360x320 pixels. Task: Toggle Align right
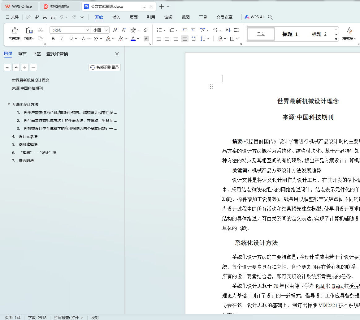(x=176, y=39)
